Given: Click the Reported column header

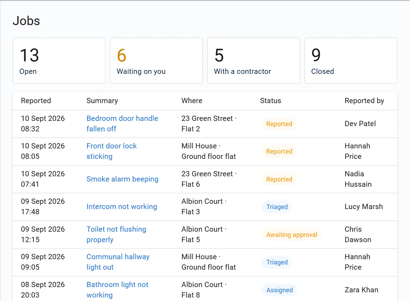Looking at the screenshot, I should (x=36, y=101).
